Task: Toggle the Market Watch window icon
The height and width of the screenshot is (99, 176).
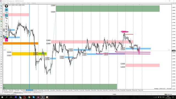Action: [1, 11]
